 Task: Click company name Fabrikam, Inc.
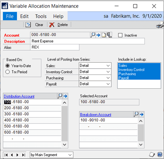pyautogui.click(x=125, y=16)
